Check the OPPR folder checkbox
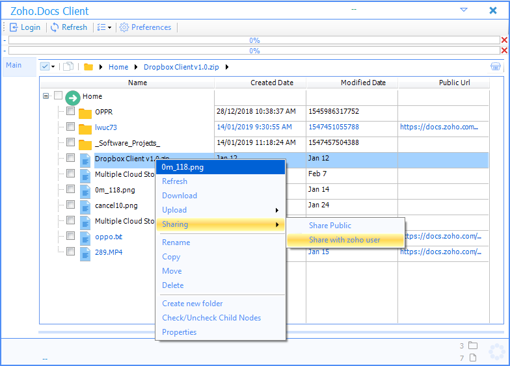This screenshot has height=366, width=510. [70, 111]
